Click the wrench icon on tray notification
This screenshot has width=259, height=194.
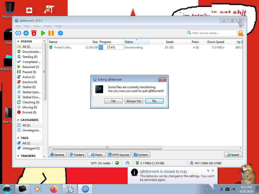pos(208,171)
